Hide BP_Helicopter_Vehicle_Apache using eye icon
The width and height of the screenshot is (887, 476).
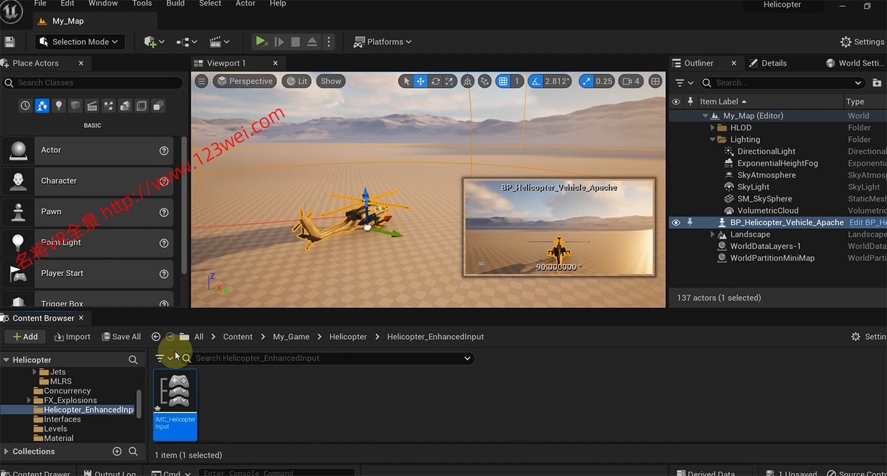pos(676,222)
